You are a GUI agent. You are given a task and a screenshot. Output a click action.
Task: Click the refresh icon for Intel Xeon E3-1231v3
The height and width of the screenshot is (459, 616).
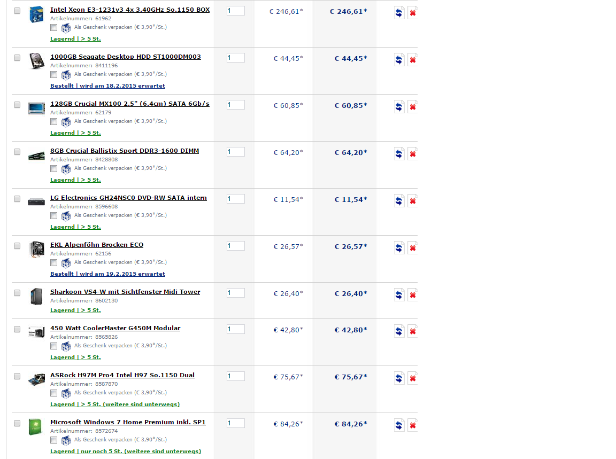click(x=399, y=13)
